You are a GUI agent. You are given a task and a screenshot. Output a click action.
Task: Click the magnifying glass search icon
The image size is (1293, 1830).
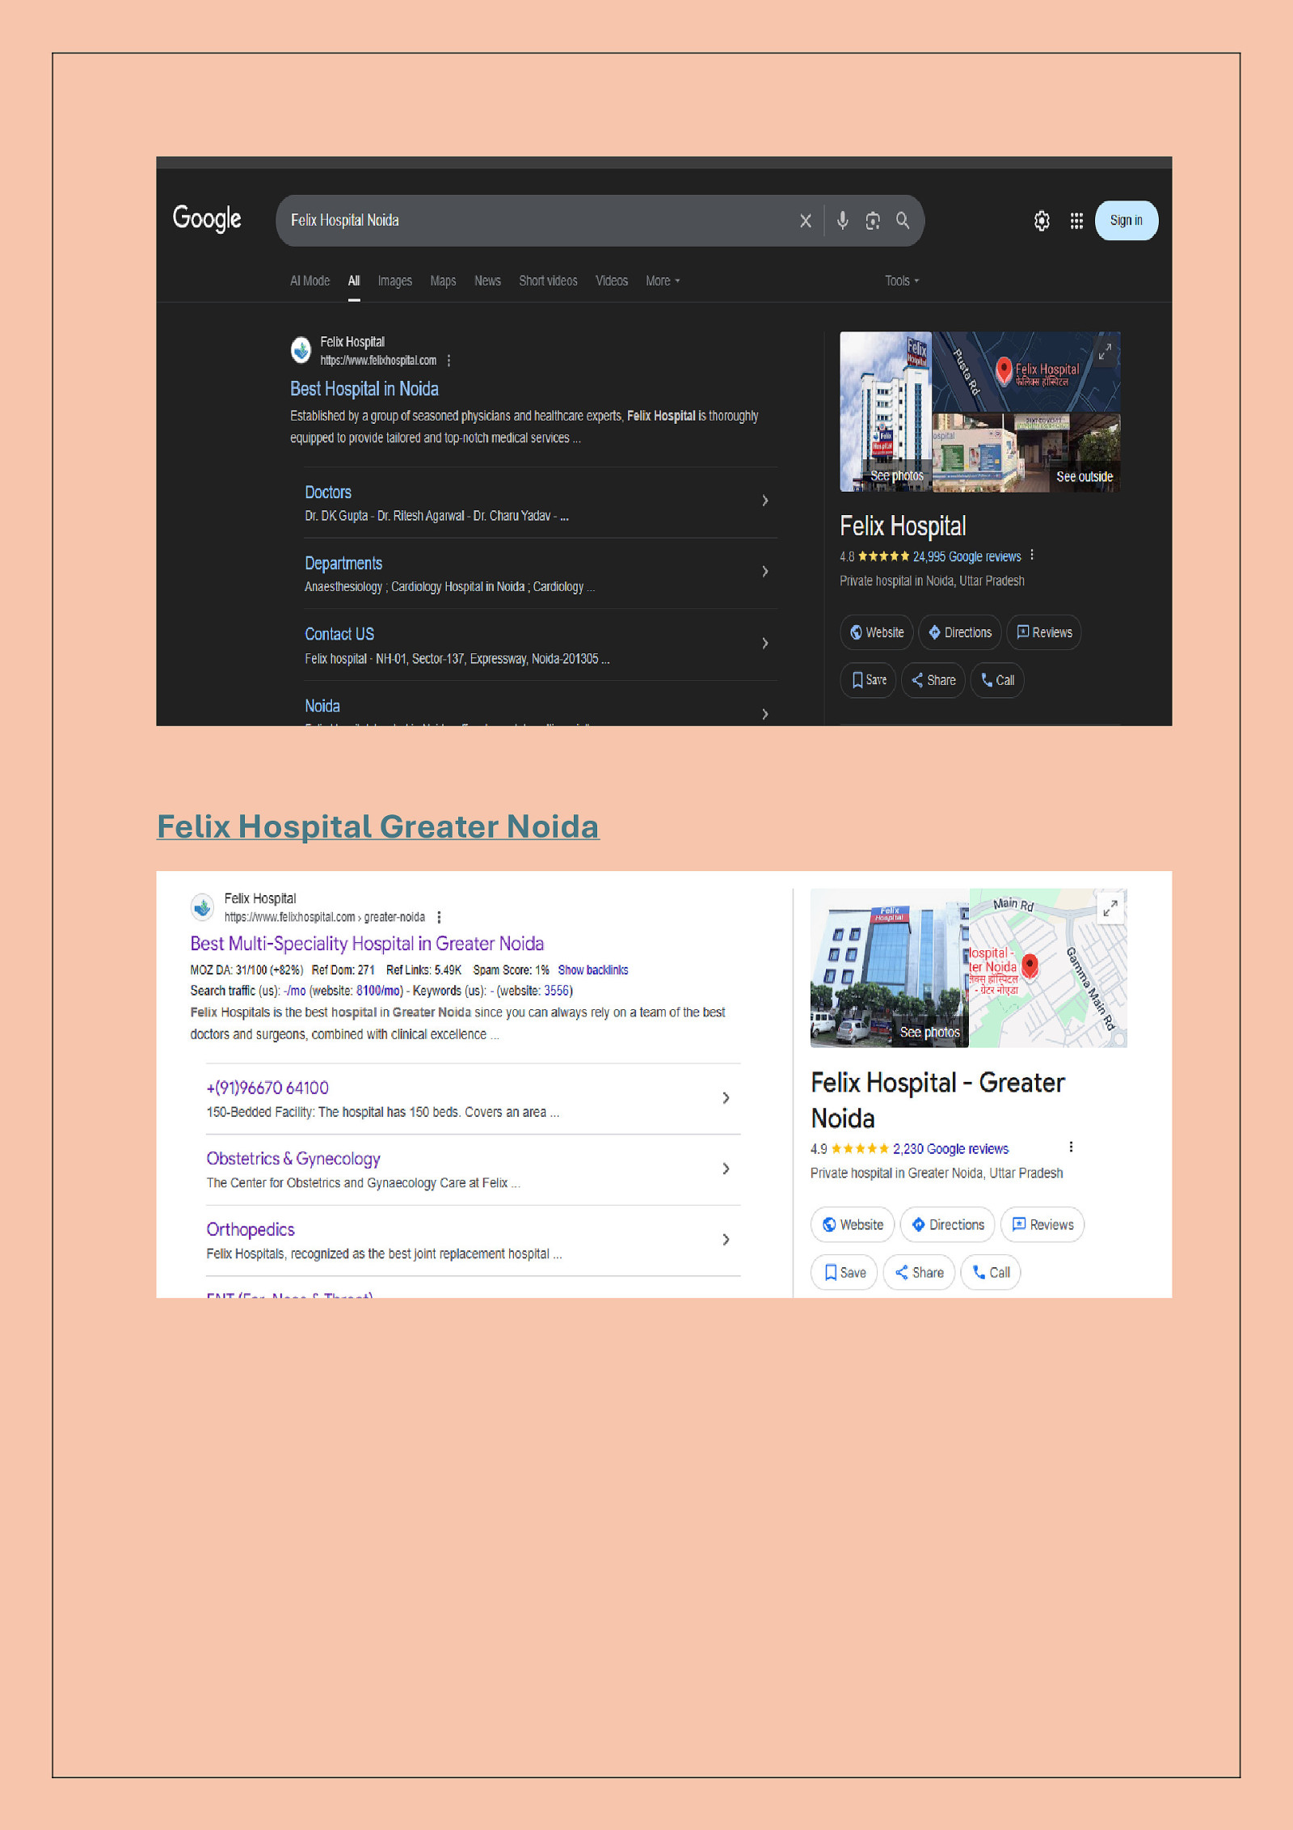[x=903, y=220]
